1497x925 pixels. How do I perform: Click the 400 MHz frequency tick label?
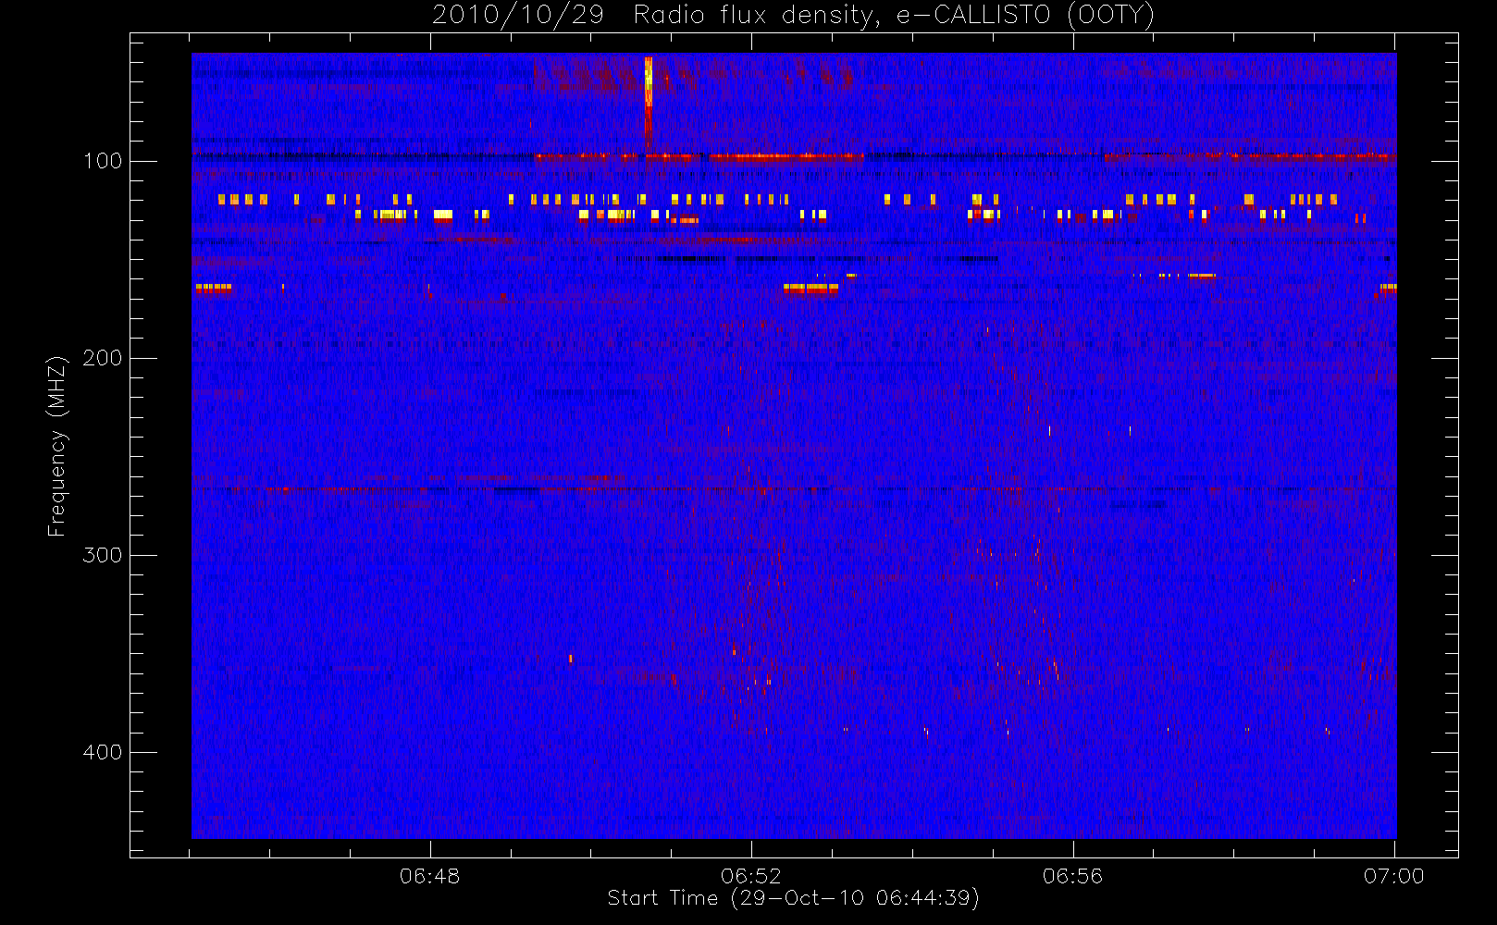103,752
